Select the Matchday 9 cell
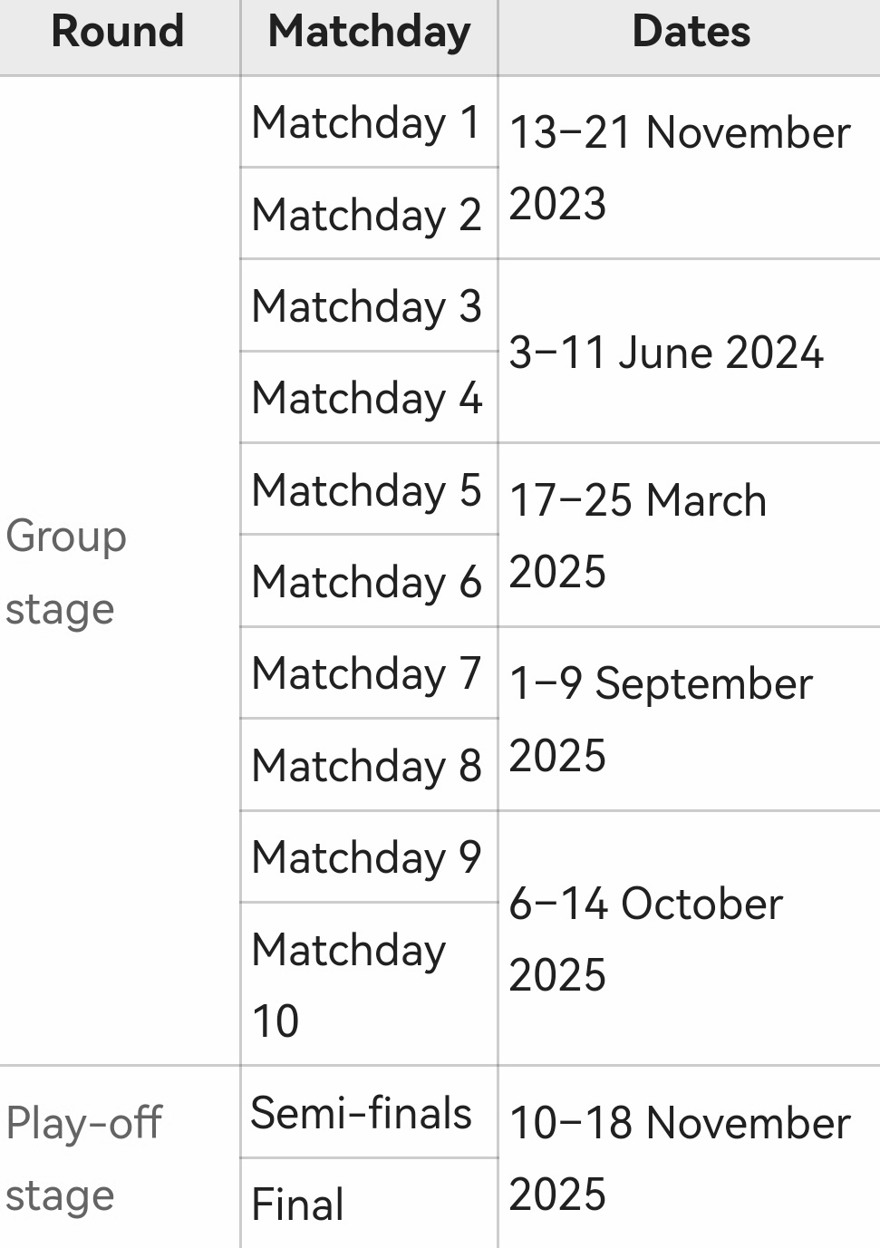The height and width of the screenshot is (1248, 880). point(366,857)
